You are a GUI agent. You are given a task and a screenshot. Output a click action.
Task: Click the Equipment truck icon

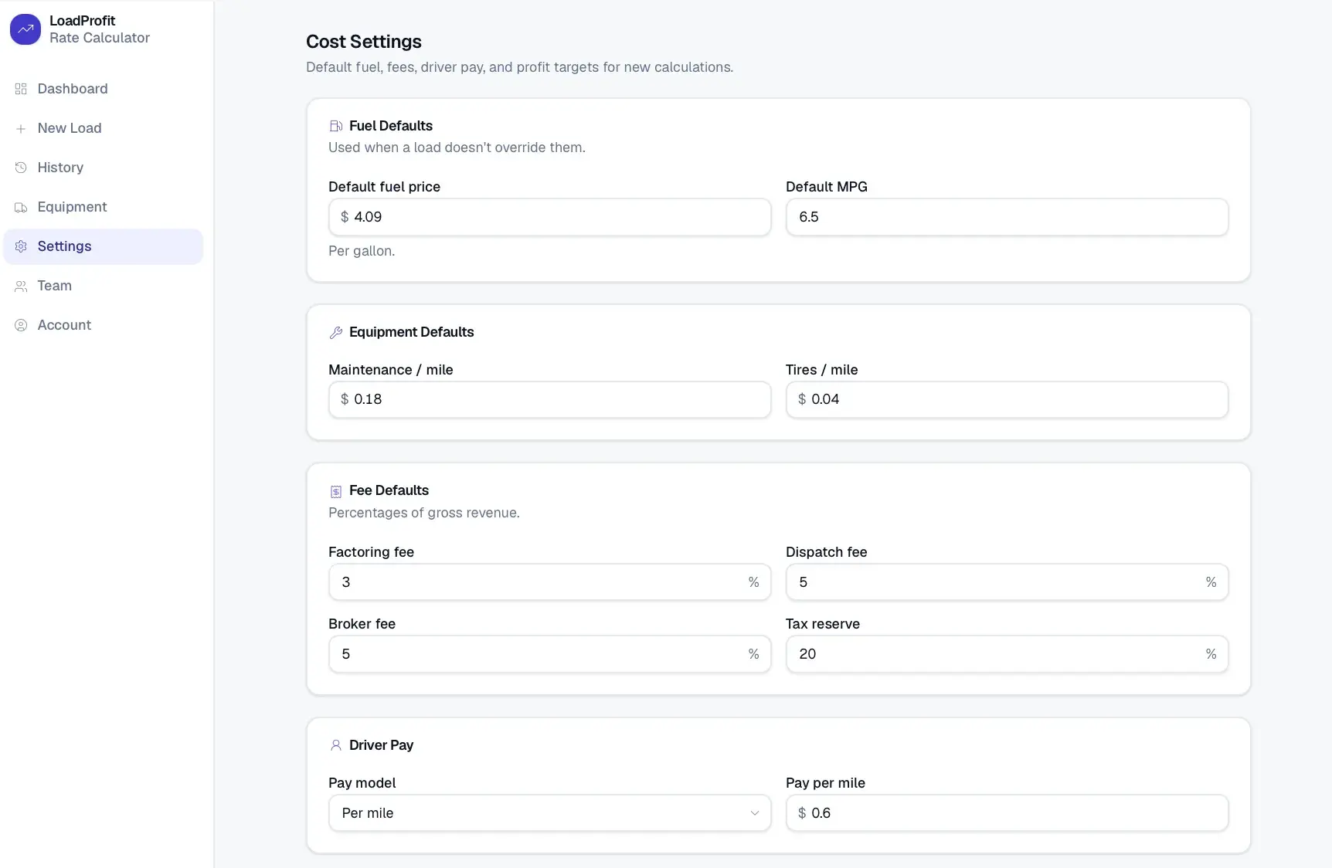[x=21, y=207]
